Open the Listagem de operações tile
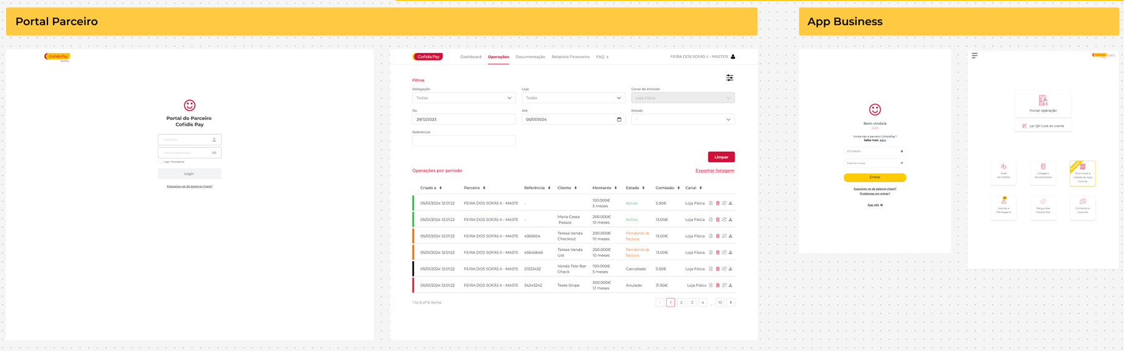1124x351 pixels. tap(1043, 172)
